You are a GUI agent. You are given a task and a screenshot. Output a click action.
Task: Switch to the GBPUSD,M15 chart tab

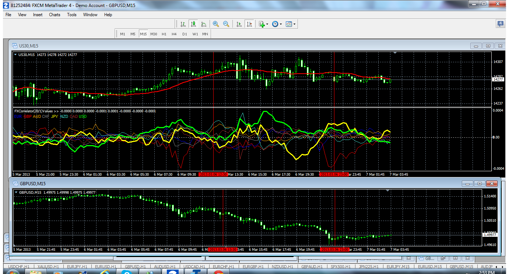(461, 267)
